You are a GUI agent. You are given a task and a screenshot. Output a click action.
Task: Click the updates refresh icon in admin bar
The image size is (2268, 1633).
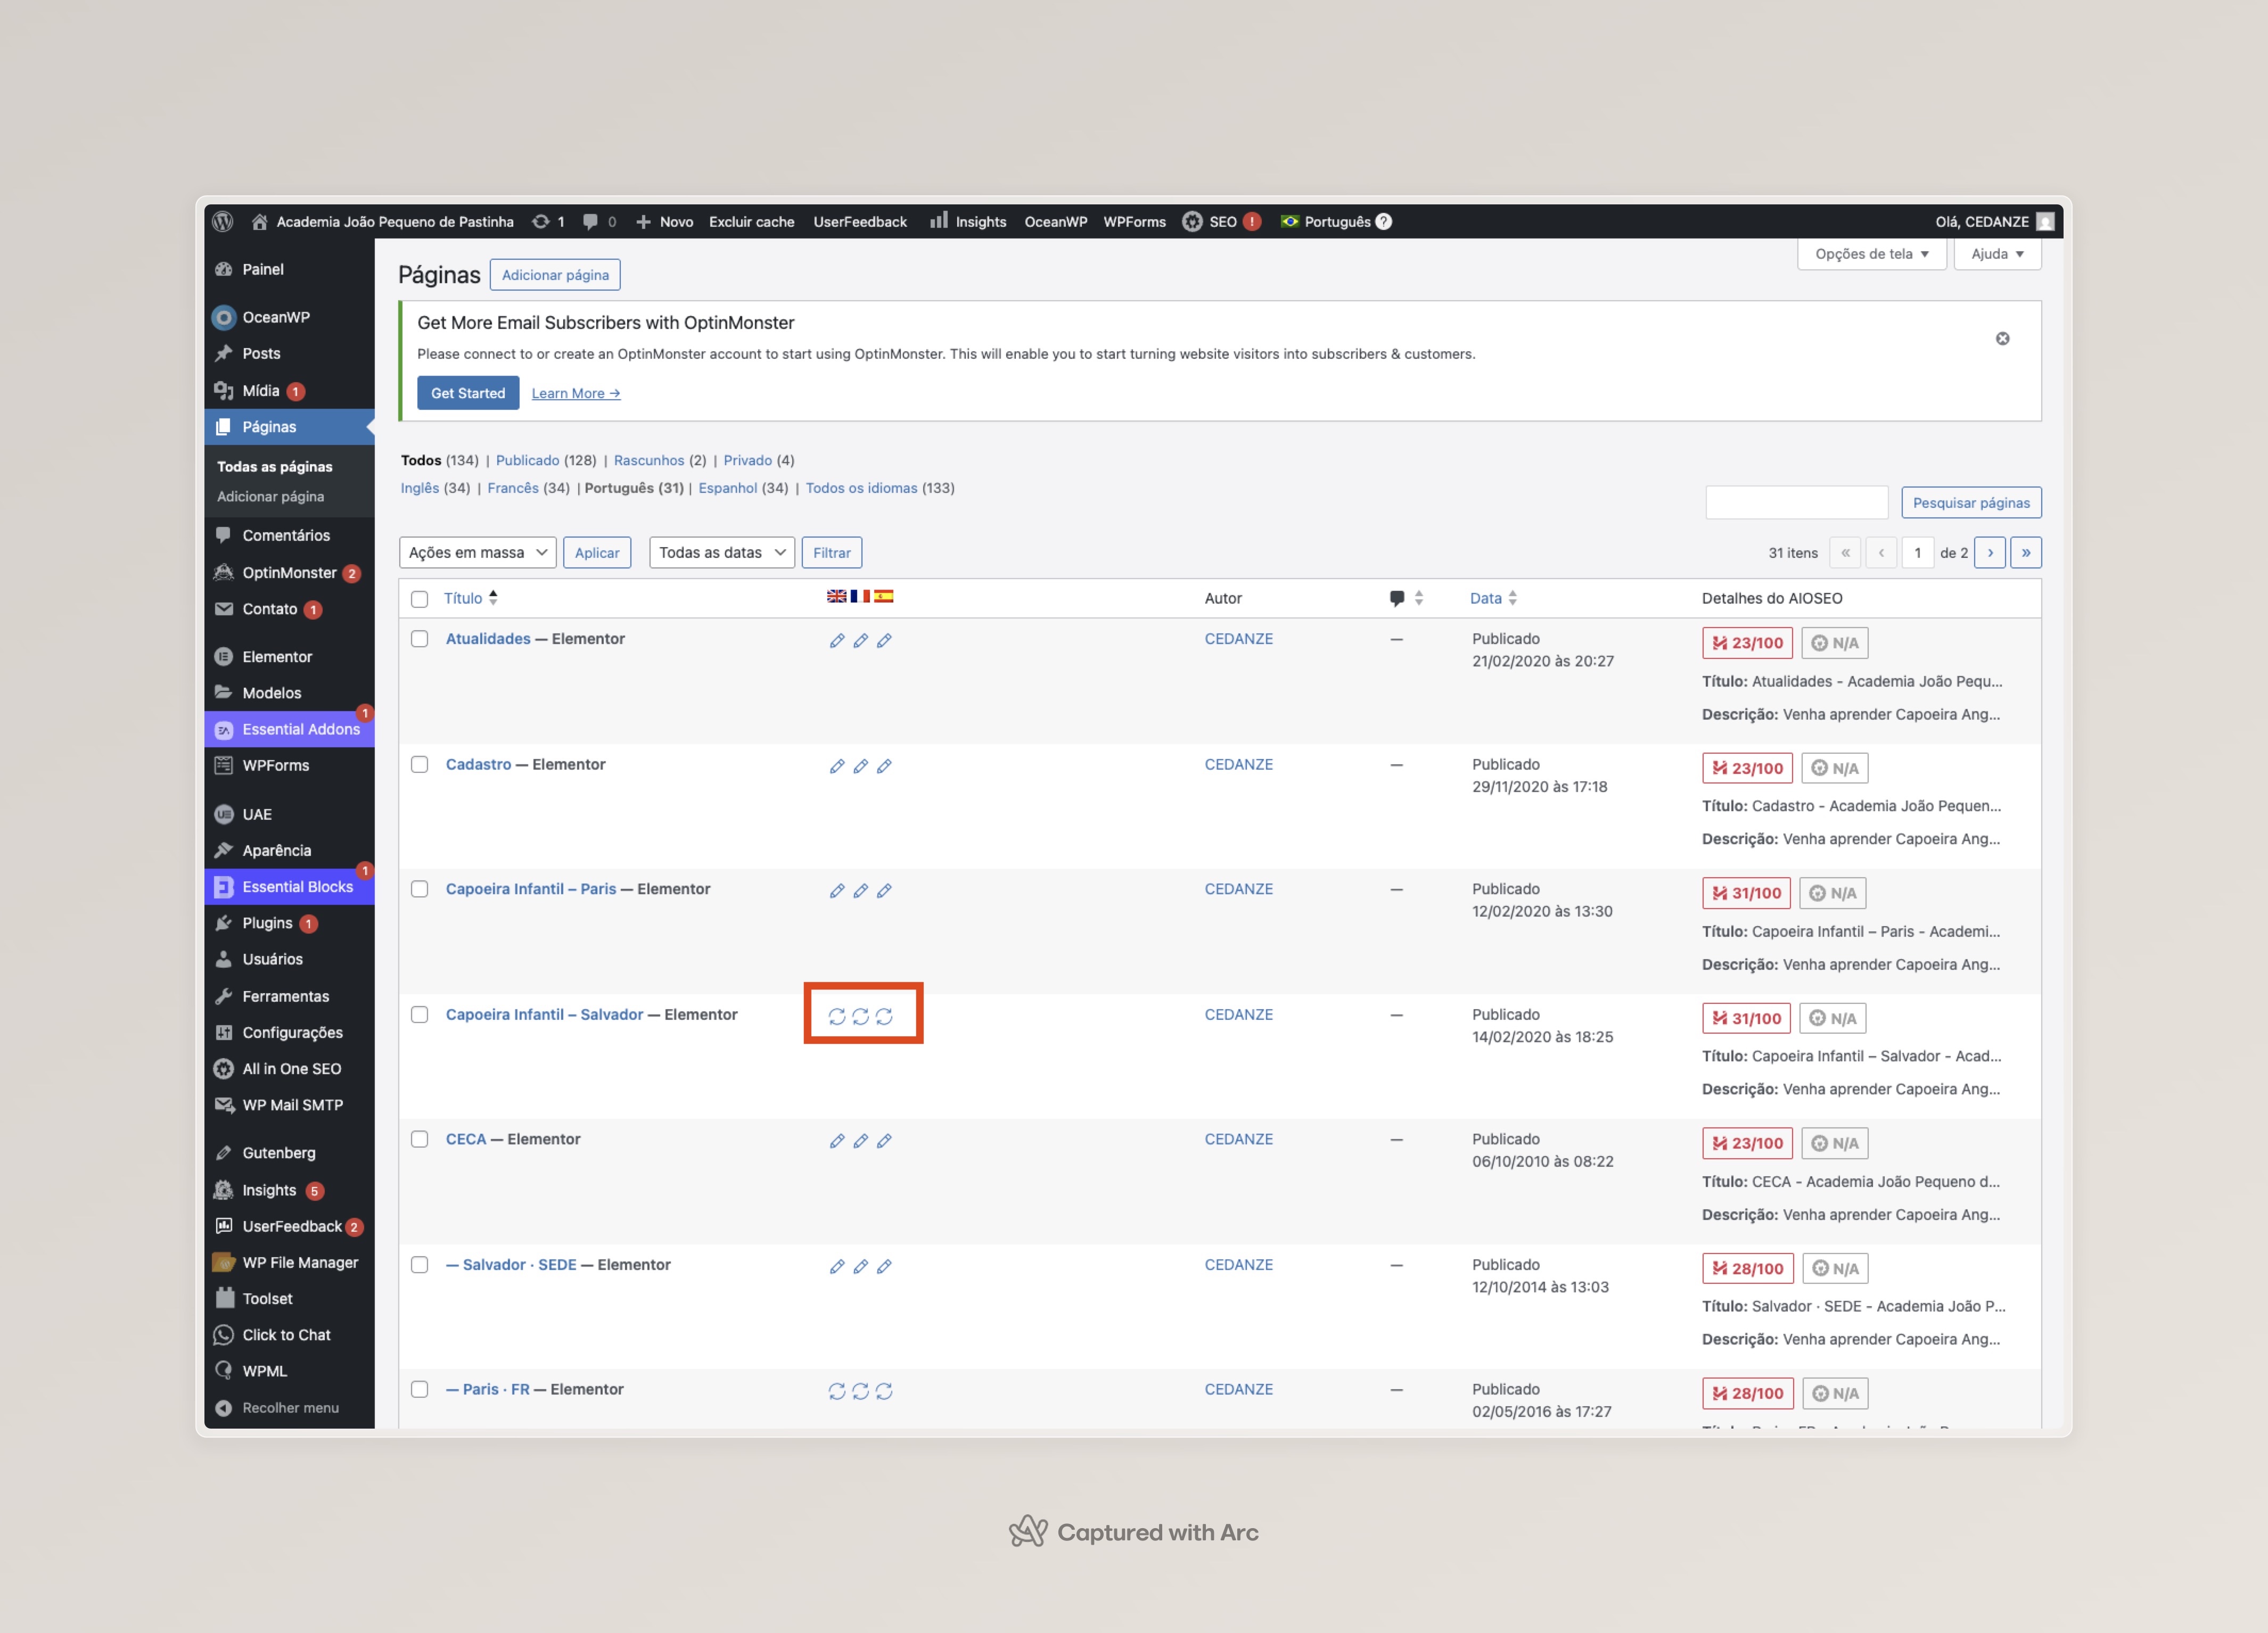[541, 221]
